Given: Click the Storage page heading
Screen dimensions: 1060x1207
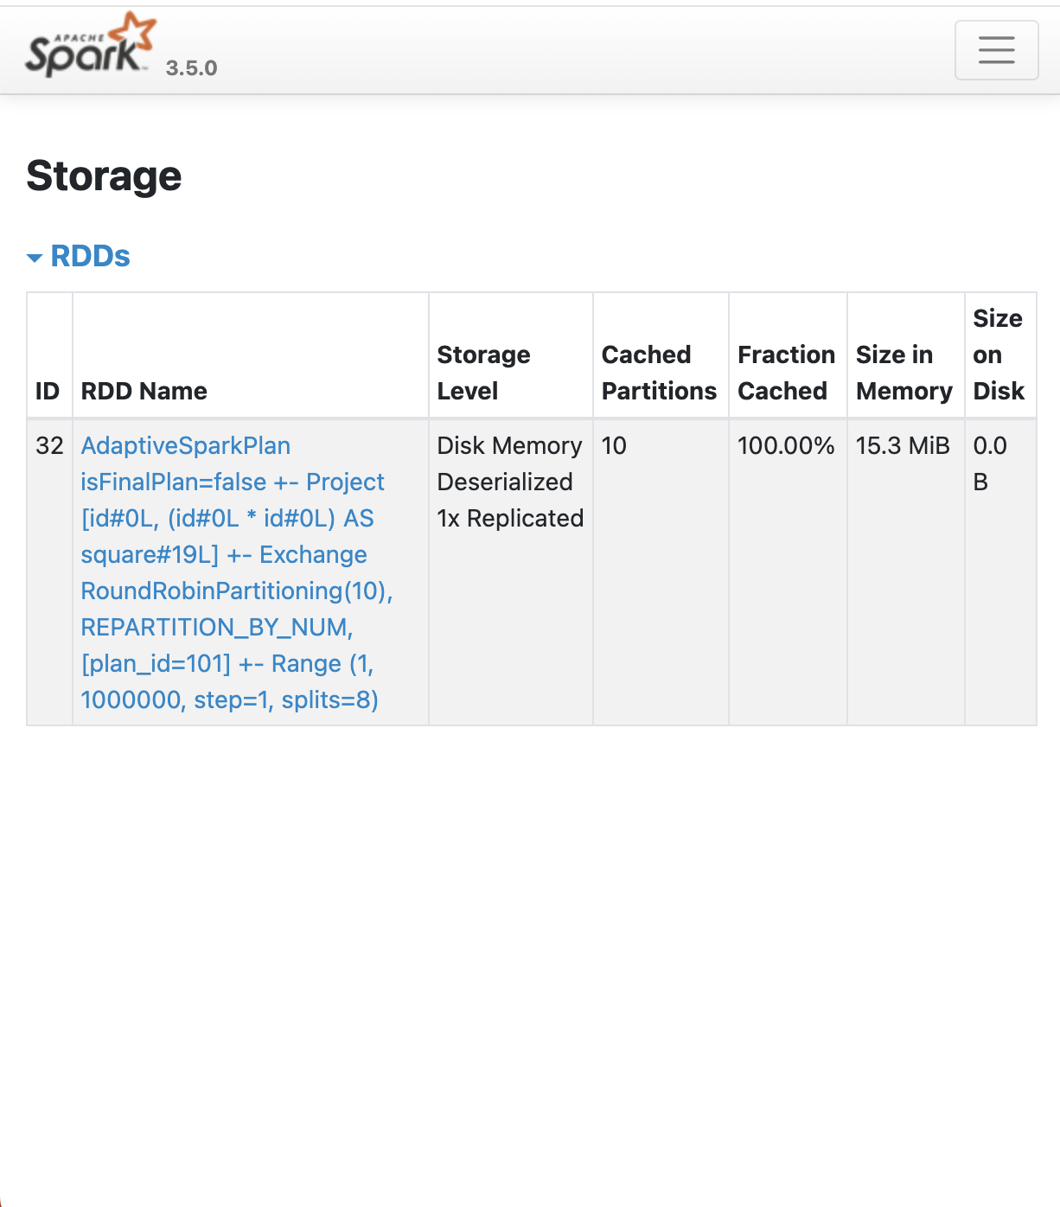Looking at the screenshot, I should 104,176.
